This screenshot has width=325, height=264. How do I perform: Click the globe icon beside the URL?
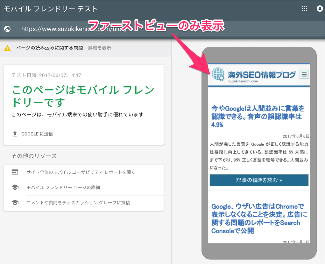7,29
